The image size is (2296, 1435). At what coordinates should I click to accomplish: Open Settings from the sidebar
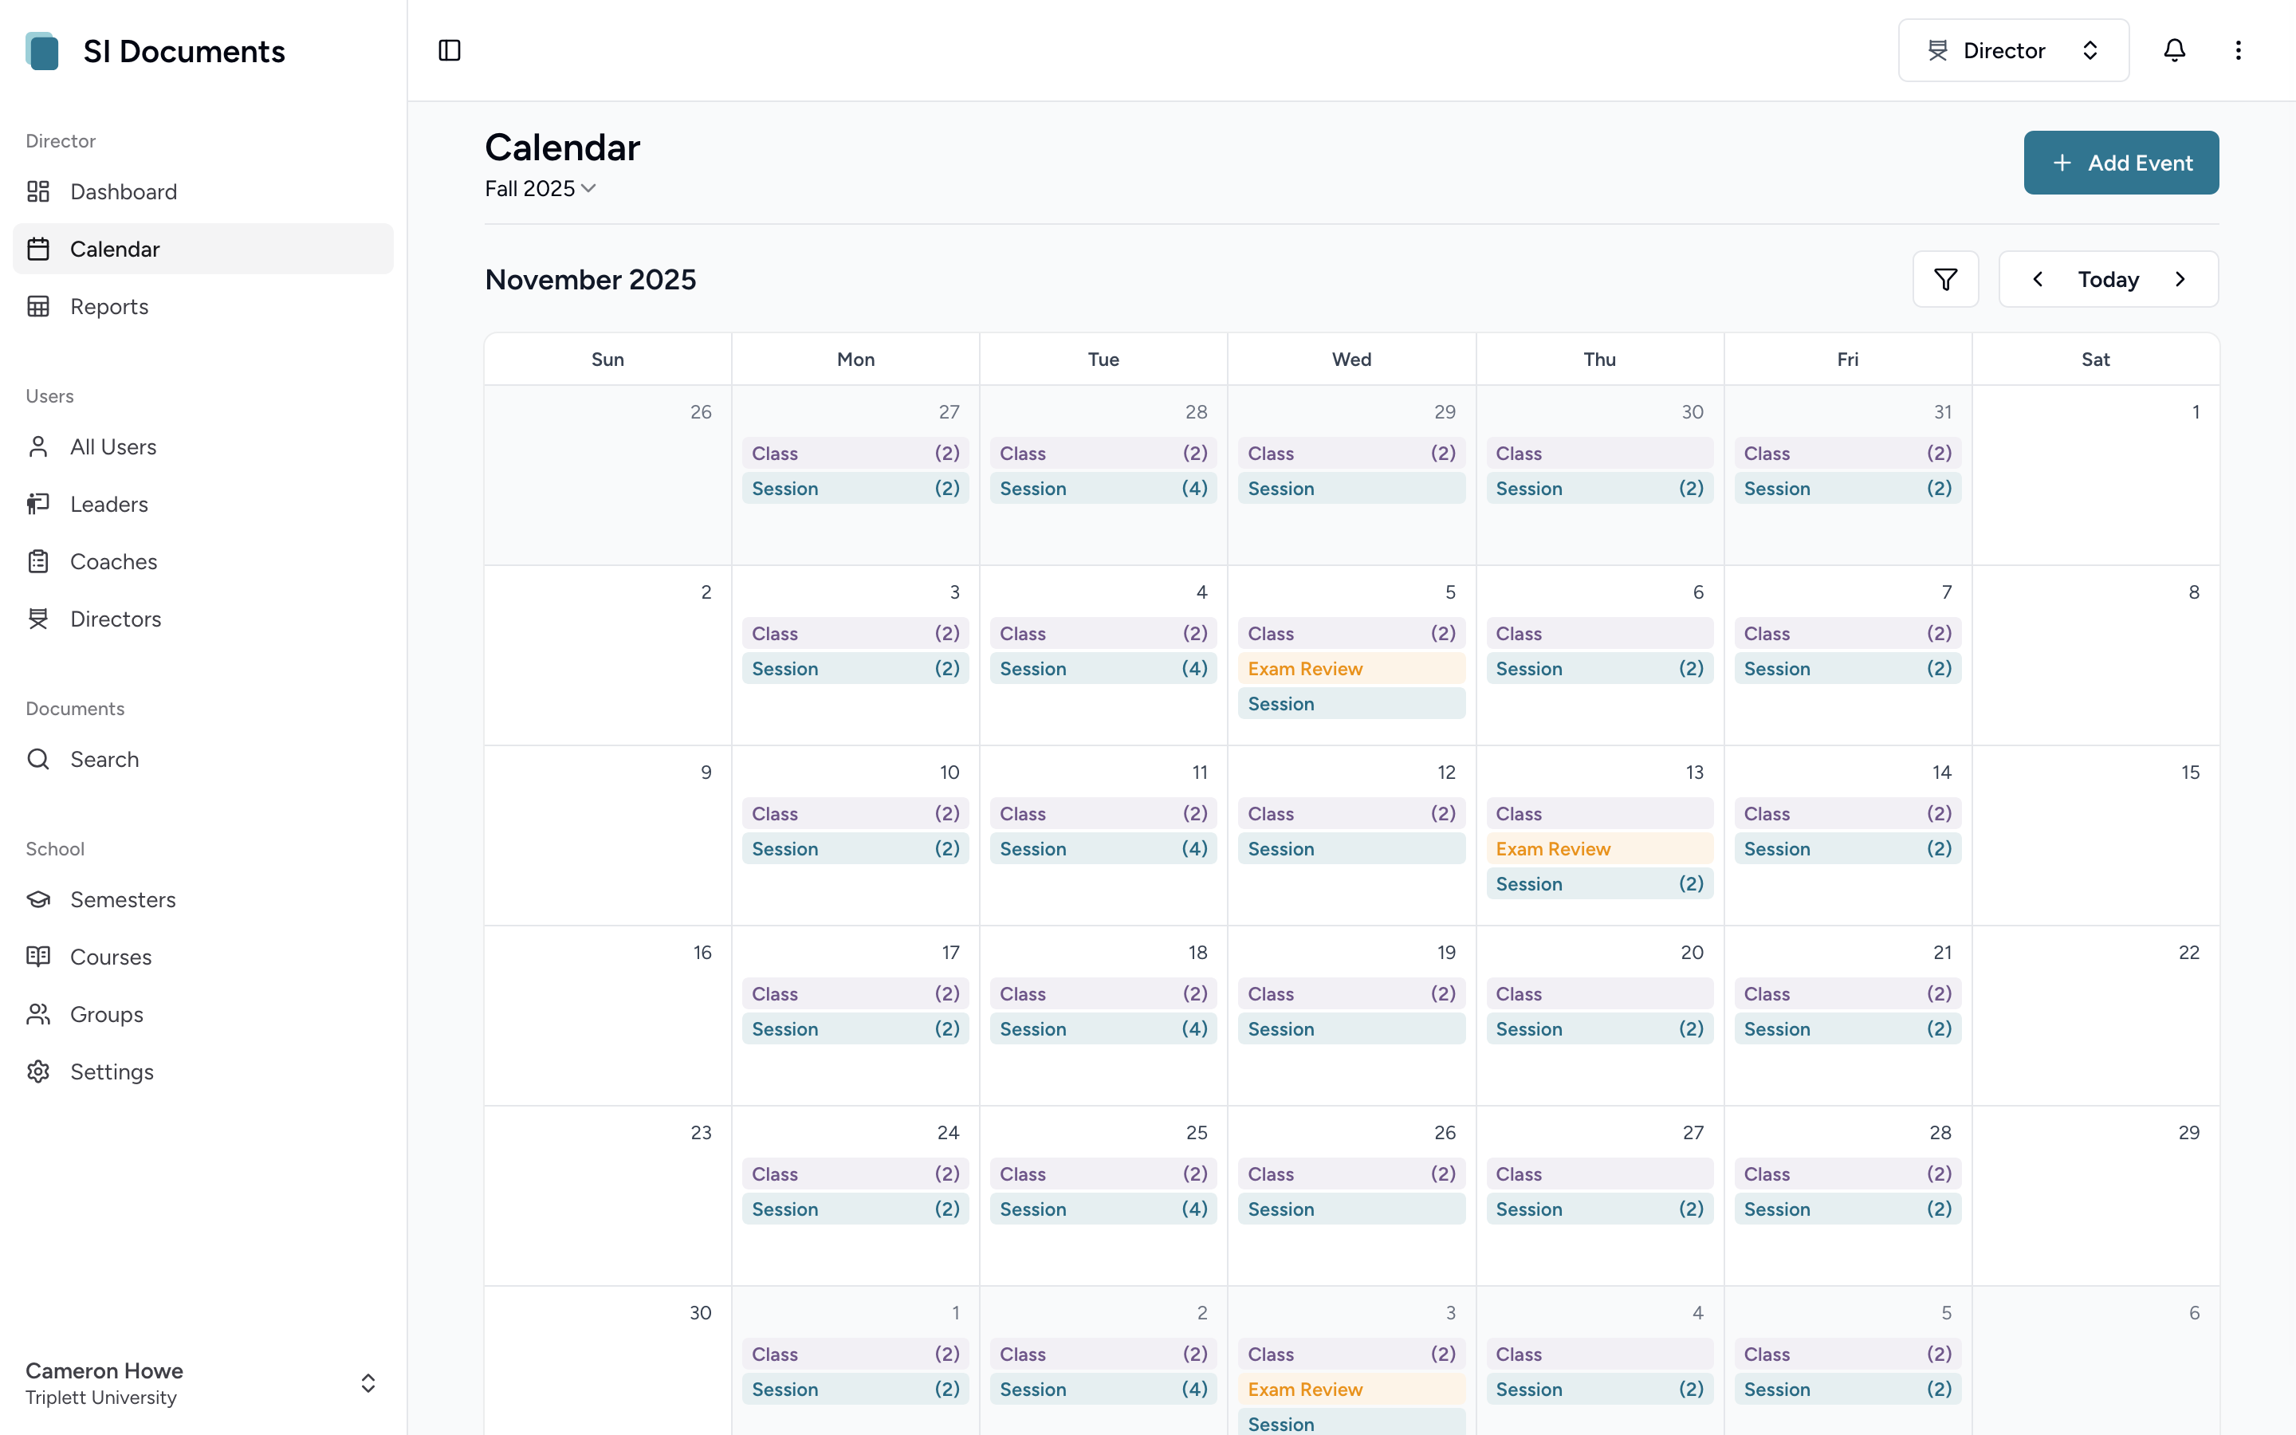(x=112, y=1071)
